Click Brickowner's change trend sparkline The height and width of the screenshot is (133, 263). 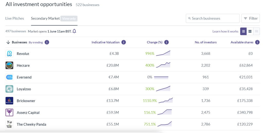point(166,100)
